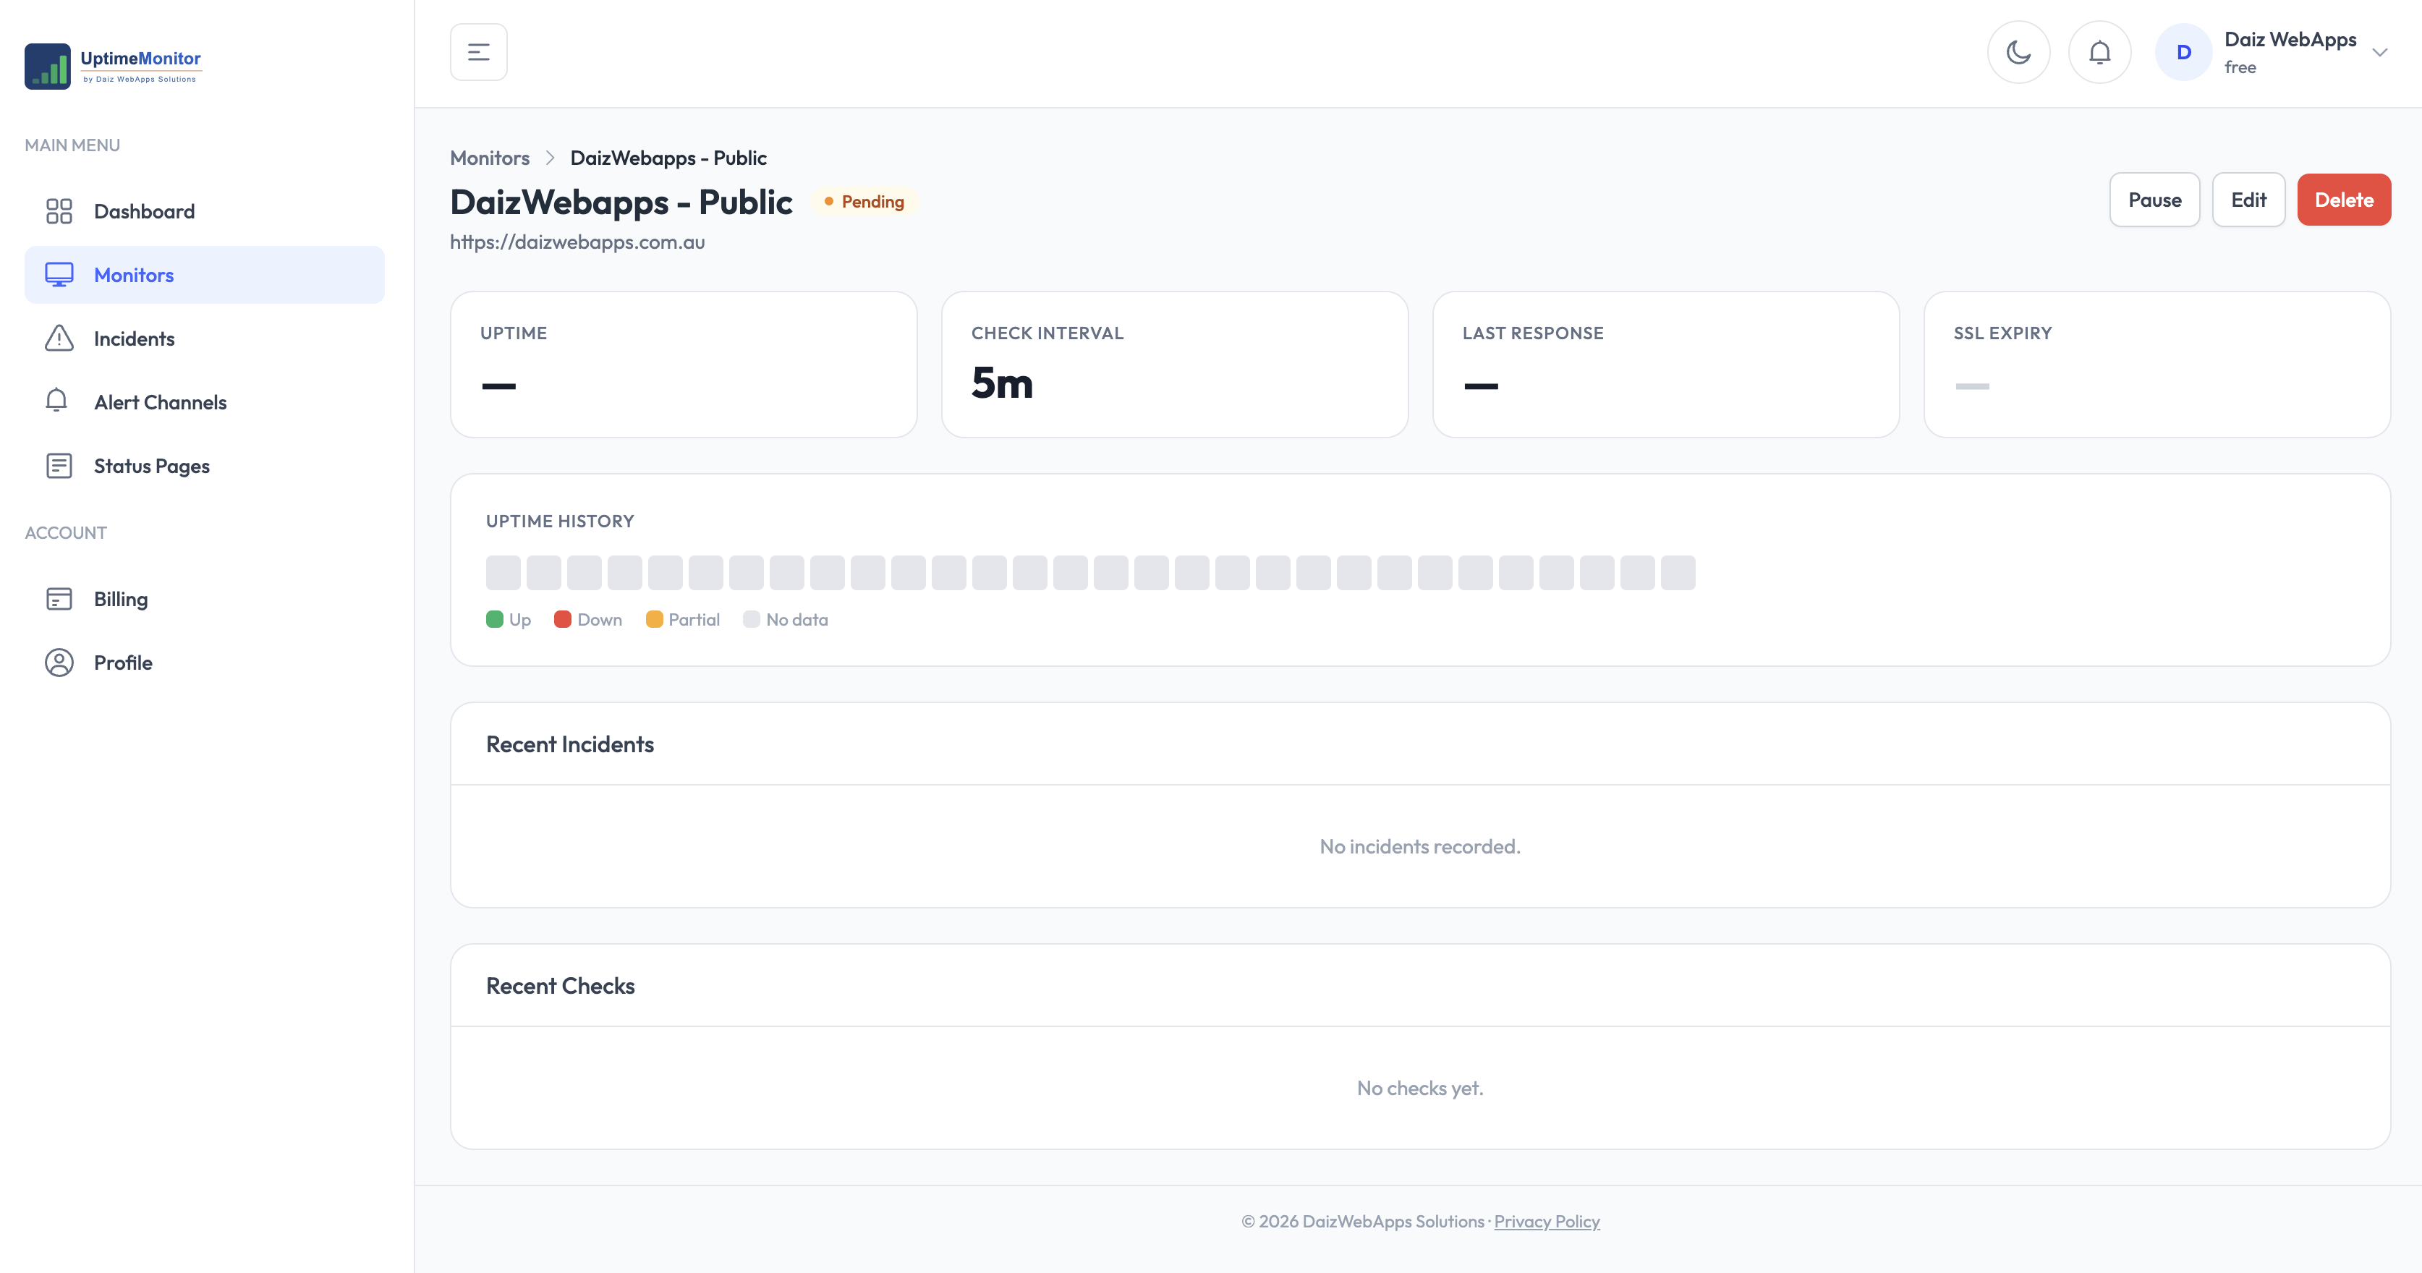Open the Privacy Policy link
Image resolution: width=2422 pixels, height=1273 pixels.
click(x=1547, y=1222)
